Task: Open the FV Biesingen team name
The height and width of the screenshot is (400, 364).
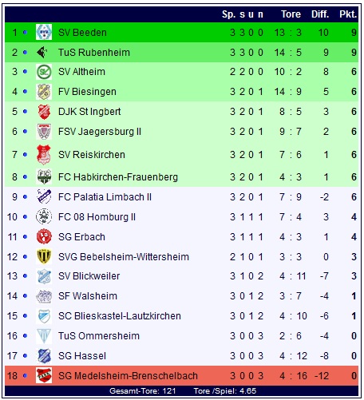Action: click(x=87, y=92)
